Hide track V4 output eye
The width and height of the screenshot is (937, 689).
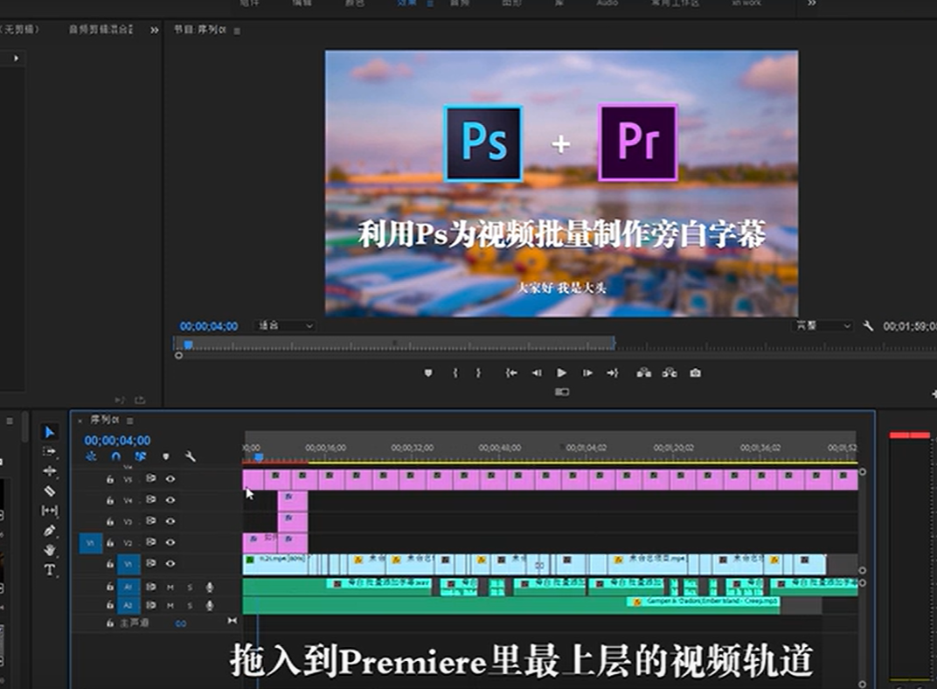pyautogui.click(x=170, y=499)
